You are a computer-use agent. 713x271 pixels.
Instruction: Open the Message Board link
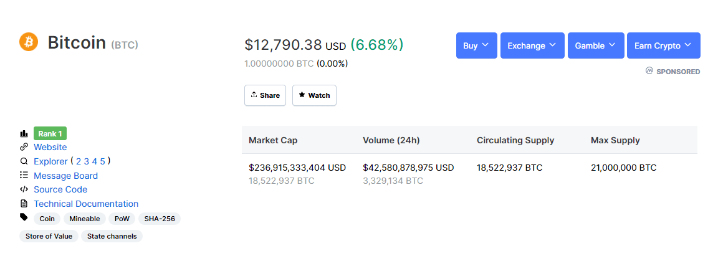point(65,176)
